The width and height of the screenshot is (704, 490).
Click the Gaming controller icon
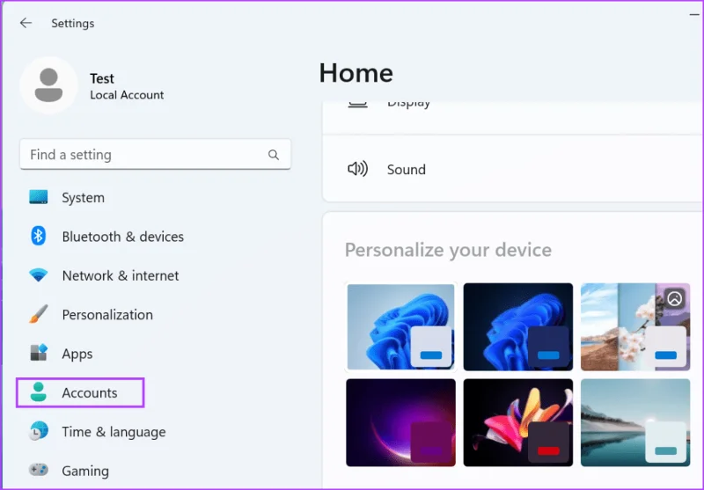coord(39,470)
